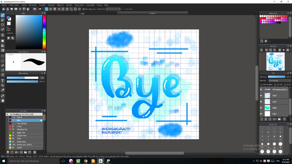Show hidden system tray icons
This screenshot has height=164, width=292.
pyautogui.click(x=254, y=161)
